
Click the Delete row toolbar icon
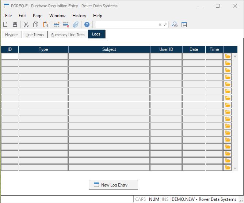click(x=66, y=25)
